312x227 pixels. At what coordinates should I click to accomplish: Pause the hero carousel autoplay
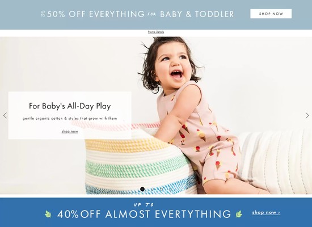(142, 189)
